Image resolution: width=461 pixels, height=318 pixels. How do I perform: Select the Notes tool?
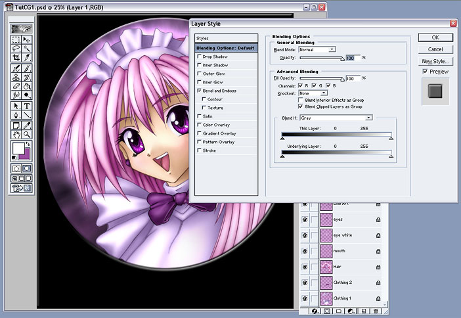(x=16, y=125)
